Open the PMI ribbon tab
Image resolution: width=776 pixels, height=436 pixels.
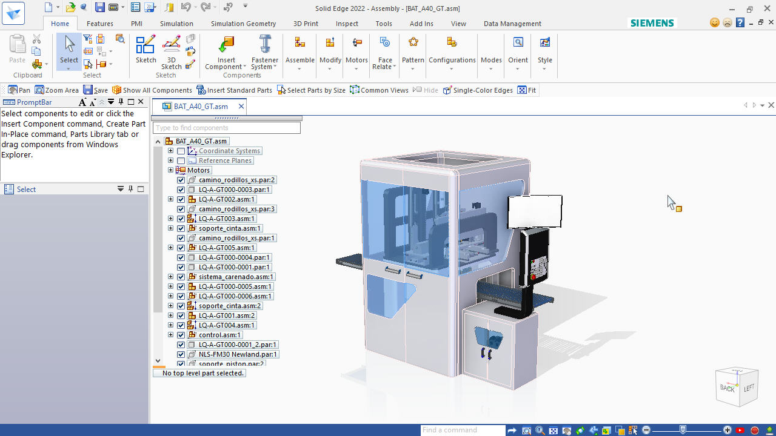[136, 24]
